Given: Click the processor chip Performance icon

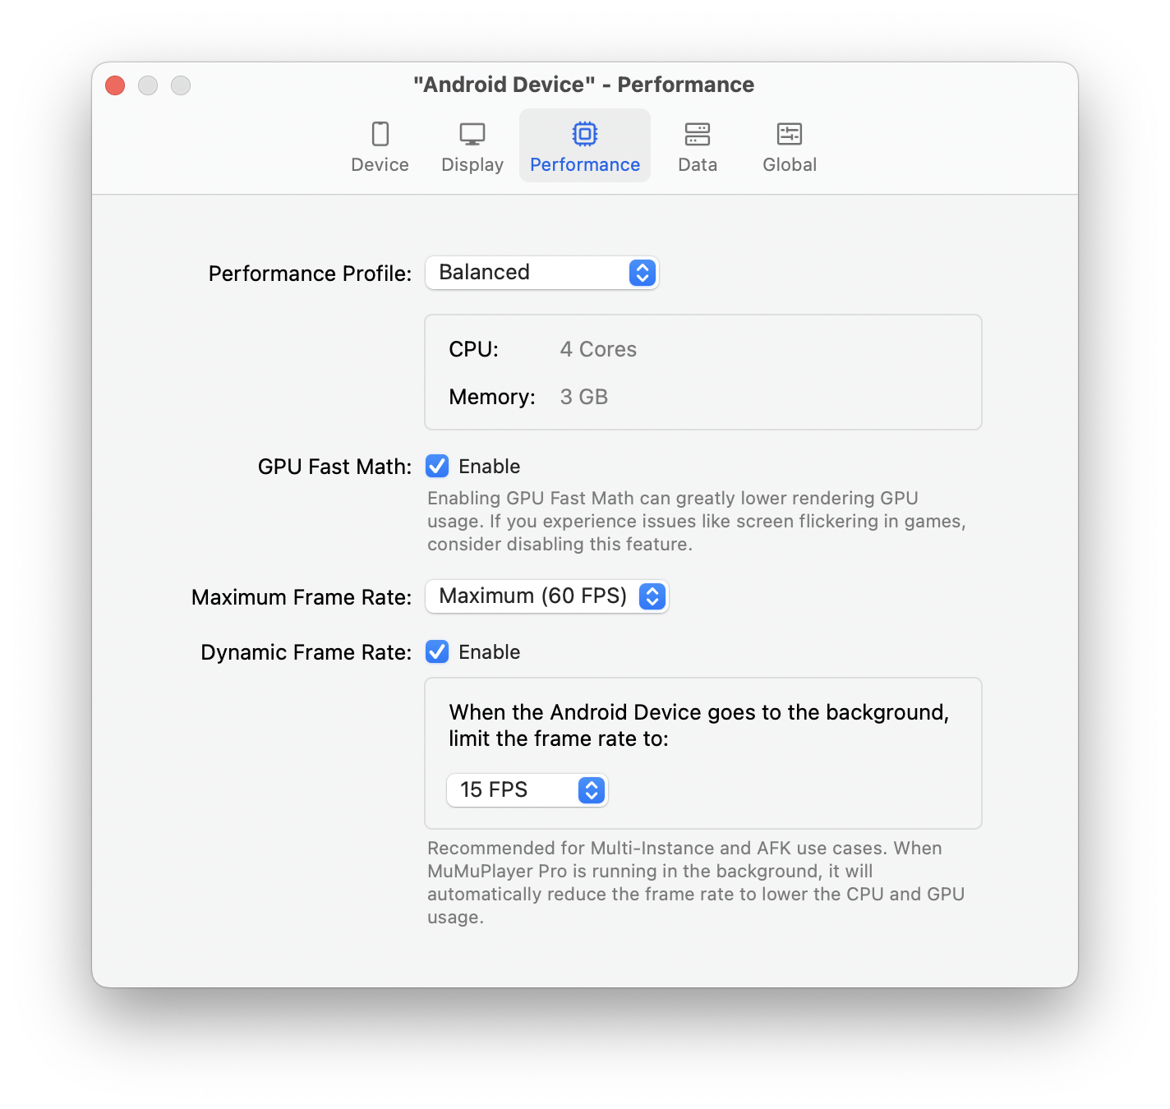Looking at the screenshot, I should (x=584, y=134).
